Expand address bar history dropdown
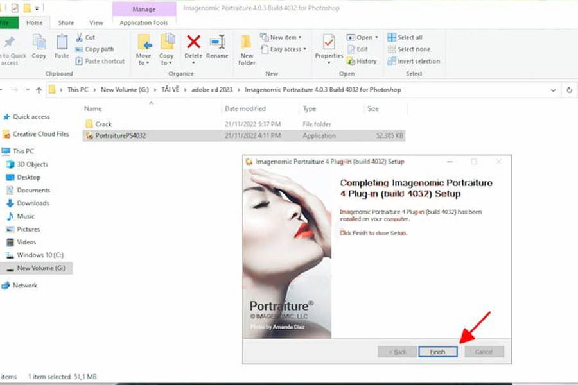Screen dimensions: 578x385 click(x=553, y=90)
